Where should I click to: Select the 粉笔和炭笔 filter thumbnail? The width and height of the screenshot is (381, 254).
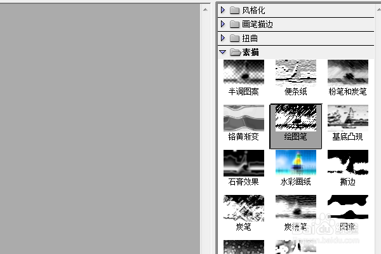point(348,72)
